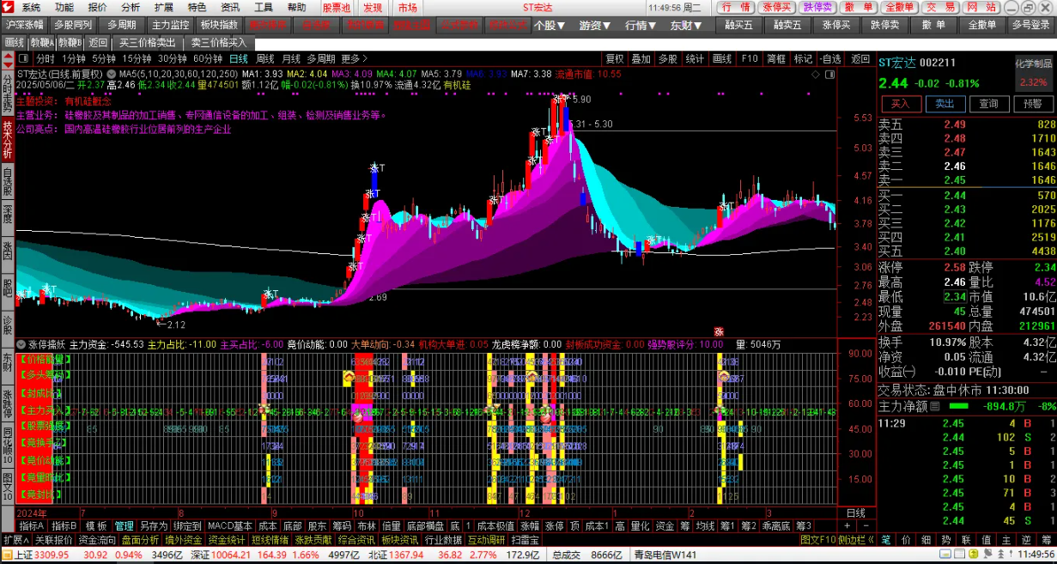Open the 个股 dropdown

(550, 25)
